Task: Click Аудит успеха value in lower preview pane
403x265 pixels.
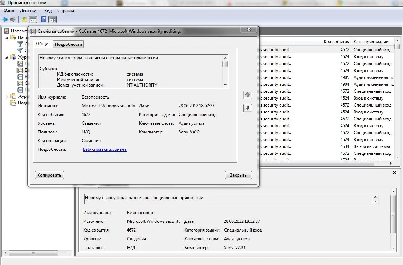Action: (x=237, y=239)
